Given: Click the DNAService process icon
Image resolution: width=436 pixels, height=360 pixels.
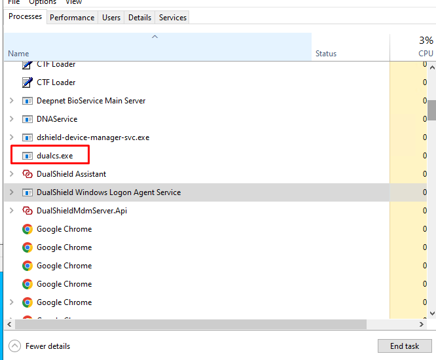Looking at the screenshot, I should point(27,119).
